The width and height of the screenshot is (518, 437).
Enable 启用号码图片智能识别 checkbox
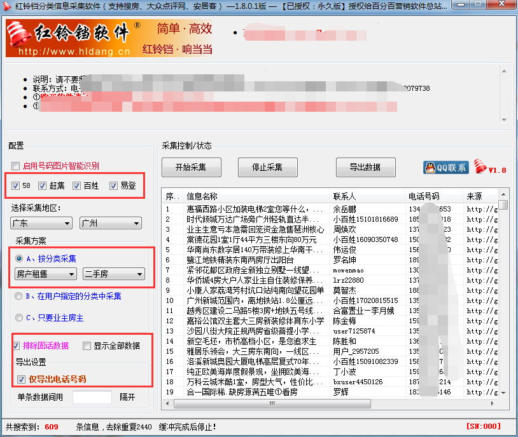tap(15, 166)
